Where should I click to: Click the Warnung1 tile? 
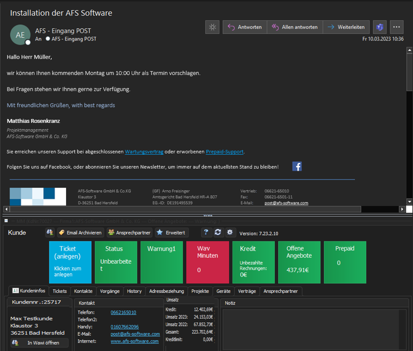(162, 262)
